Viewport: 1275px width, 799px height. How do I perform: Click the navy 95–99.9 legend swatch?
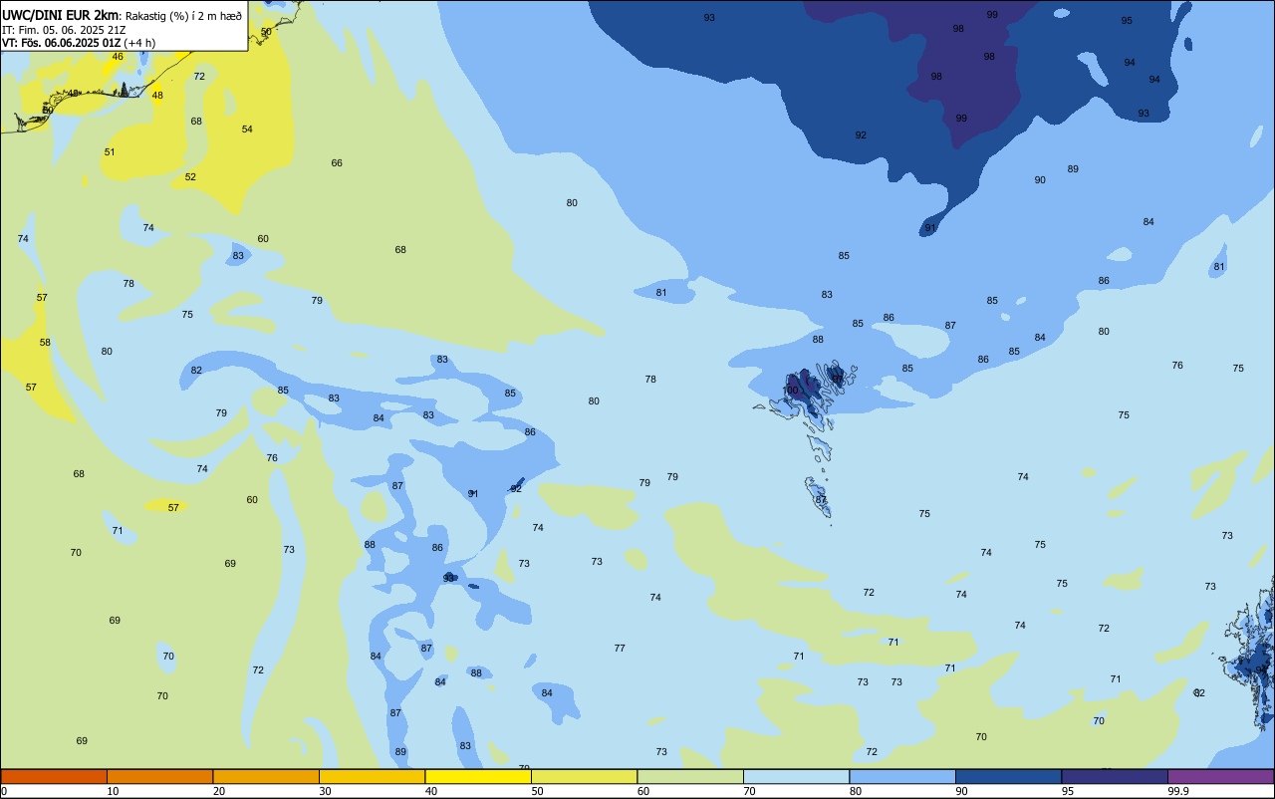point(1115,776)
